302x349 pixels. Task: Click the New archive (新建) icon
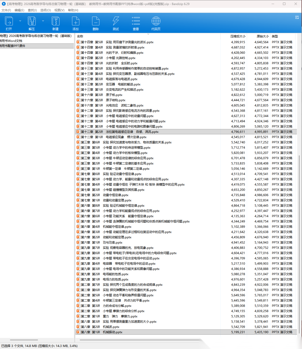point(55,21)
